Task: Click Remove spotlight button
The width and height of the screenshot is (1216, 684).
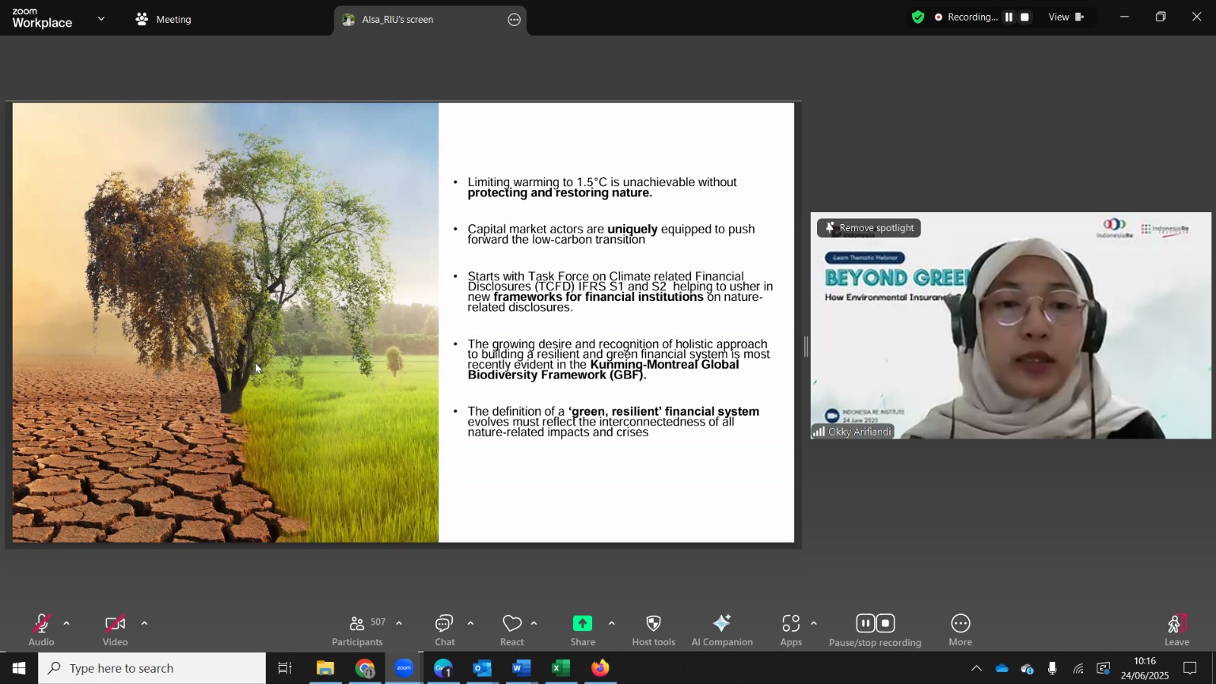Action: tap(869, 228)
